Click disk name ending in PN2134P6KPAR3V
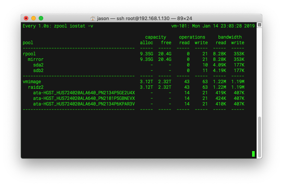This screenshot has height=186, width=283. click(x=84, y=104)
